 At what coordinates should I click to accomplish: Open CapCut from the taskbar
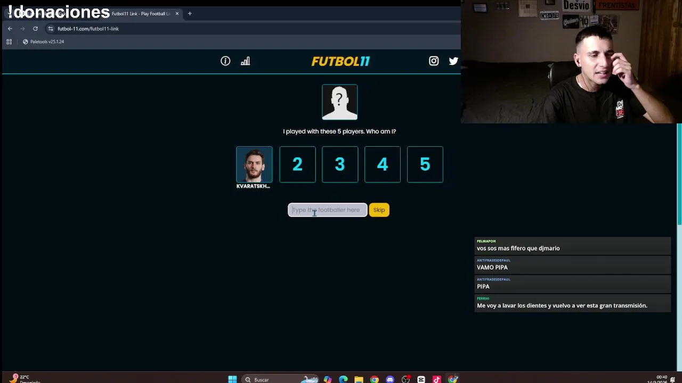tap(421, 379)
